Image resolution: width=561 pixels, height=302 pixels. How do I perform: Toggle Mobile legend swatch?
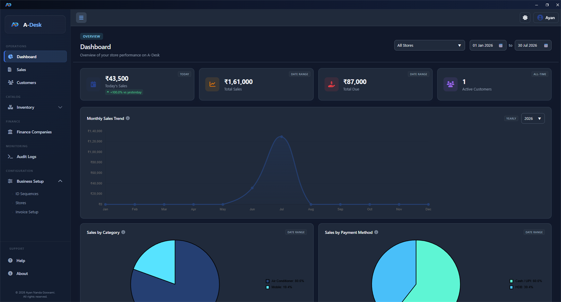pos(268,287)
